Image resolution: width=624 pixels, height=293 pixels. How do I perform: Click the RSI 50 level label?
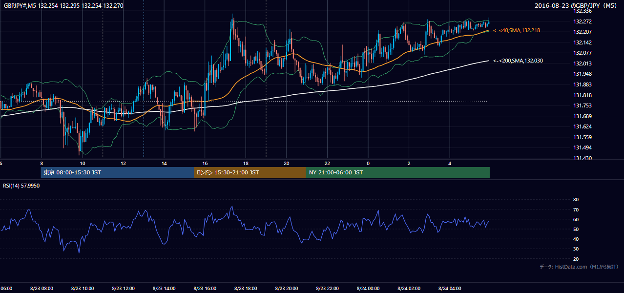[576, 229]
